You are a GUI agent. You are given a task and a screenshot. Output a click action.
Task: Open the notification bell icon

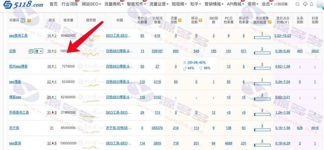(x=312, y=4)
